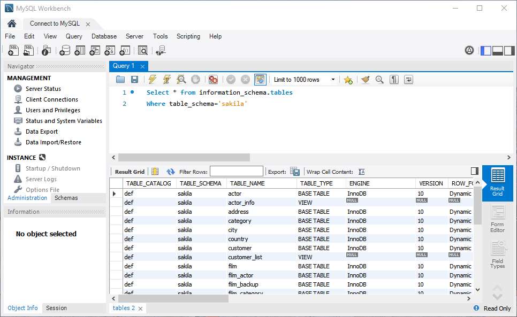Create a new SQL tab icon
Viewport: 517px width, 317px height.
point(13,50)
